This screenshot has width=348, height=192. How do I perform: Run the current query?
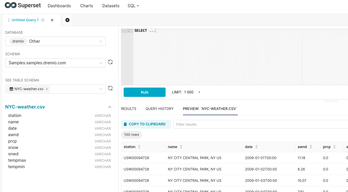point(144,92)
